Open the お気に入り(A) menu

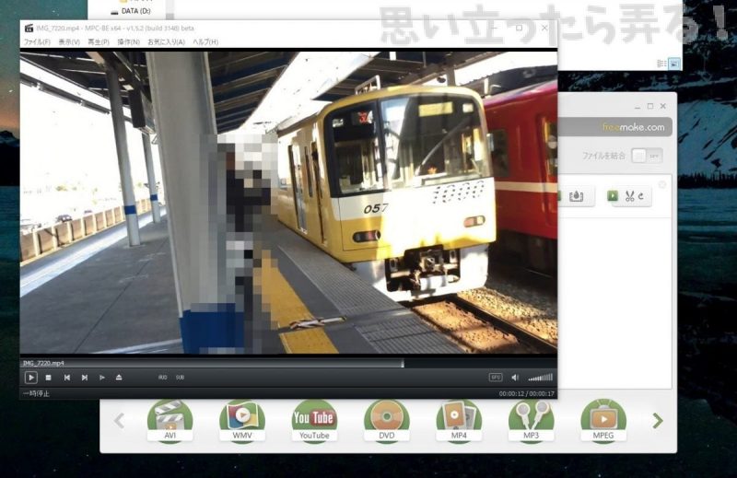click(166, 41)
